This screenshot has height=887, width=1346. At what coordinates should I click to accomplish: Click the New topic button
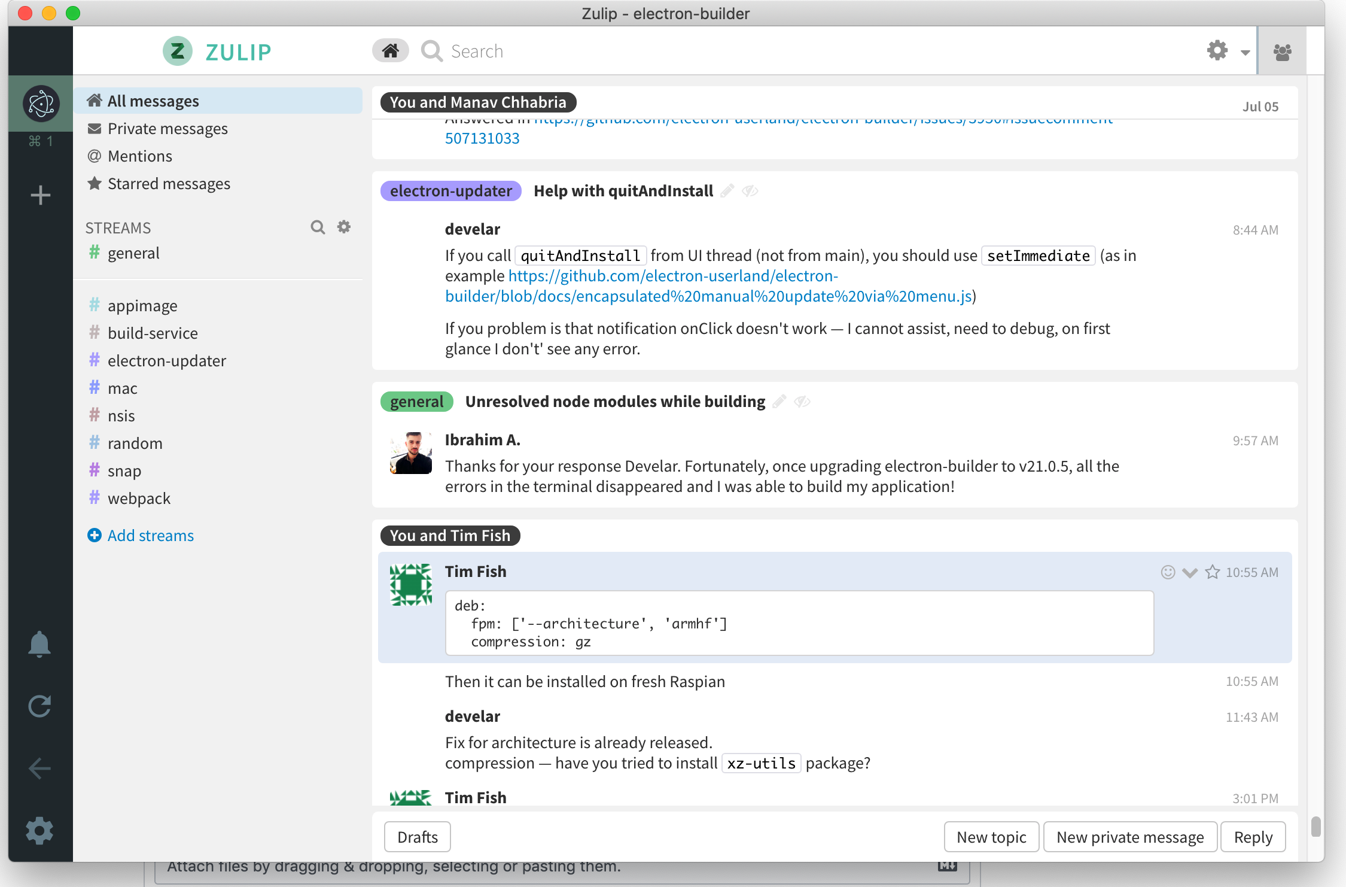pyautogui.click(x=991, y=837)
